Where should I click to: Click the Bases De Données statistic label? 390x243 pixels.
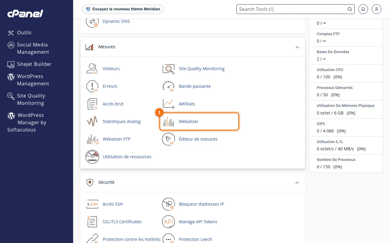(x=333, y=52)
